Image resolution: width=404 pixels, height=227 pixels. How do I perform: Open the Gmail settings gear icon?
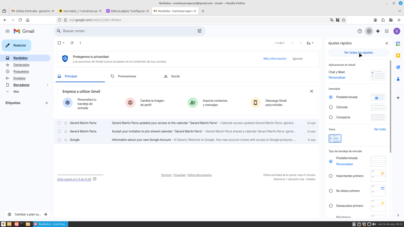tap(369, 31)
